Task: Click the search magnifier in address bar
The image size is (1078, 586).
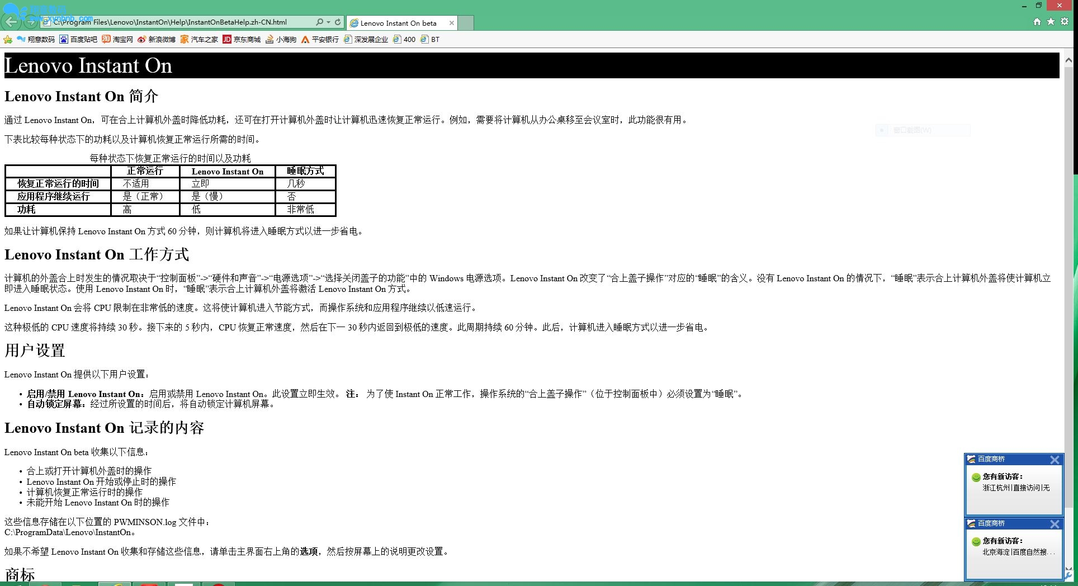Action: point(319,22)
